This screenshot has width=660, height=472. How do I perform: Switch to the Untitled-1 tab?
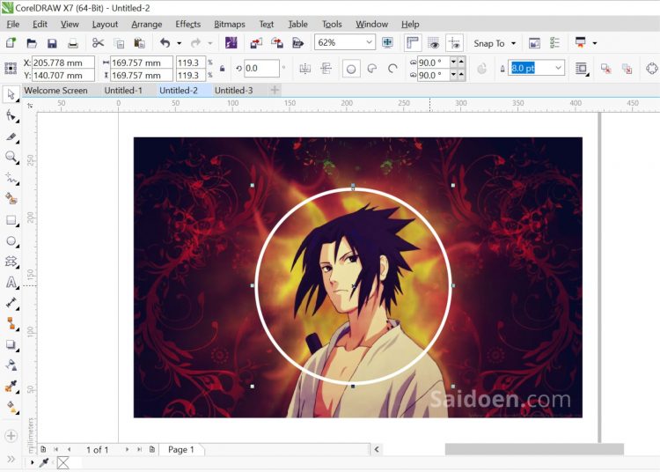tap(123, 90)
